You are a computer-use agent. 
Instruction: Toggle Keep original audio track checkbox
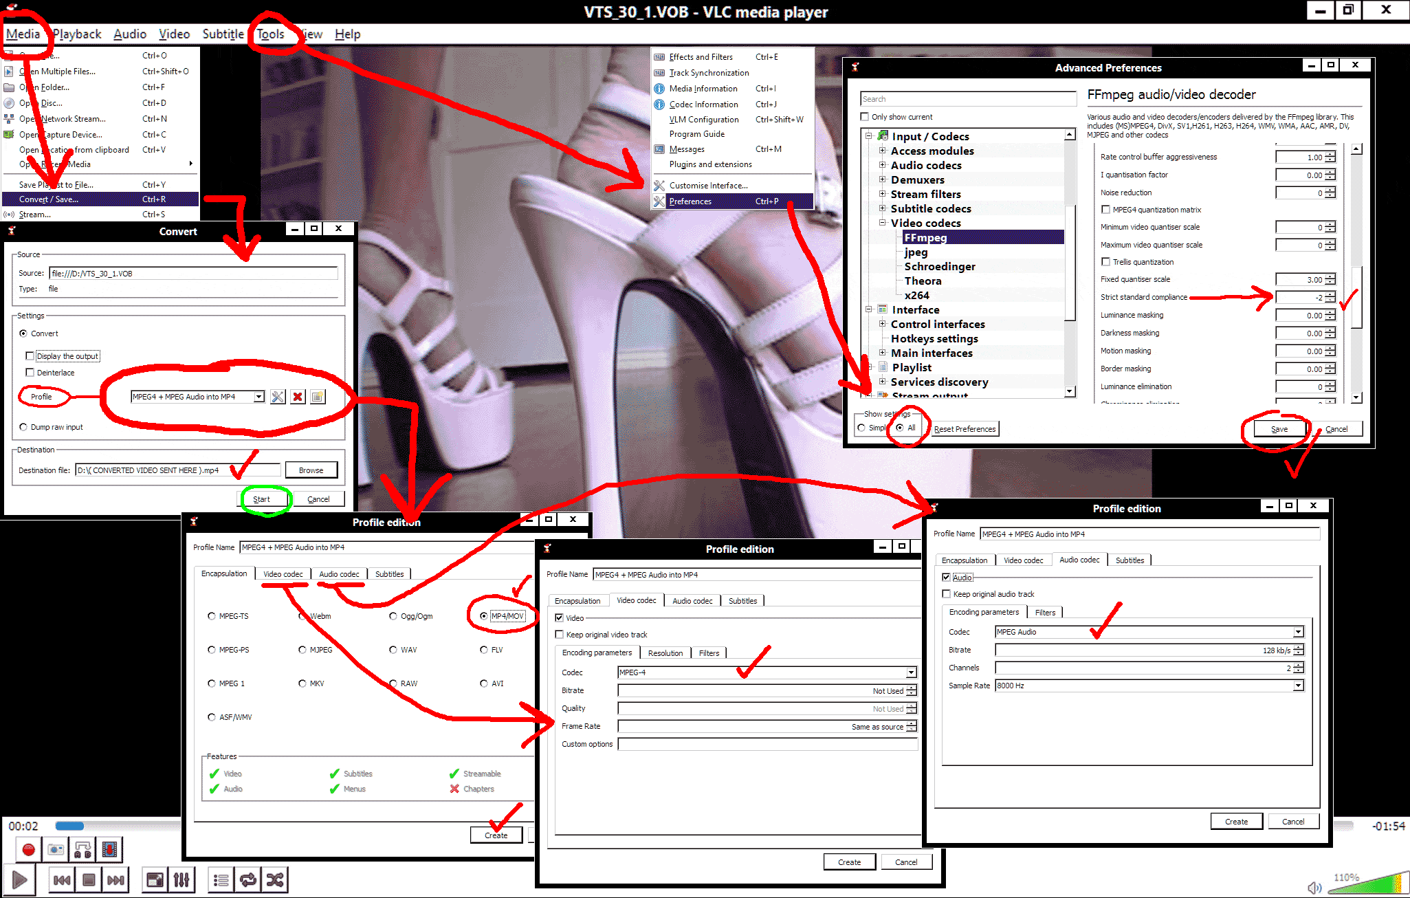(x=946, y=594)
